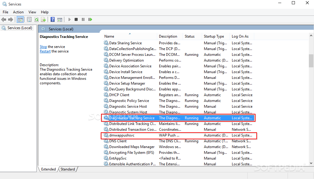Toggle Show/Hide Action Pane icon
This screenshot has width=314, height=179.
[x=60, y=19]
